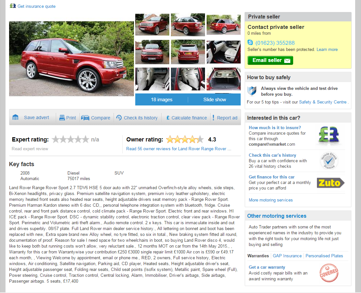Click the Skype icon beside phone number

pyautogui.click(x=250, y=43)
